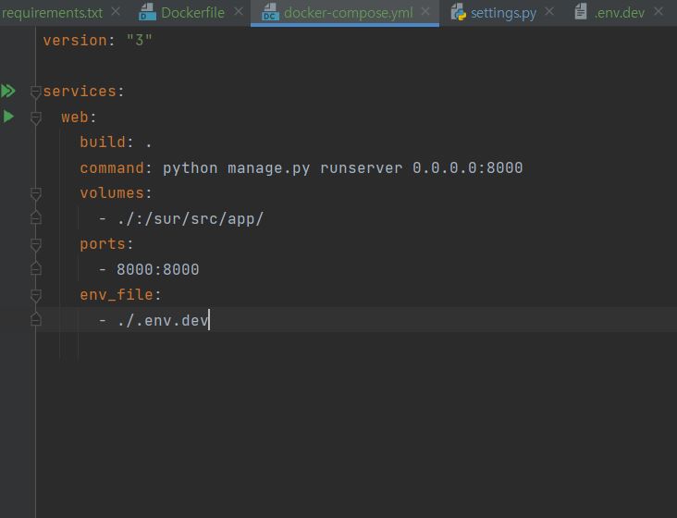Click the volumes key
Image resolution: width=677 pixels, height=518 pixels.
[112, 193]
